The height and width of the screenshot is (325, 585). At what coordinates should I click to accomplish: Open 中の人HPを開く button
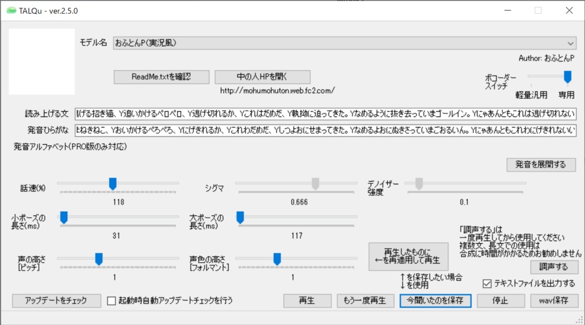pos(262,77)
